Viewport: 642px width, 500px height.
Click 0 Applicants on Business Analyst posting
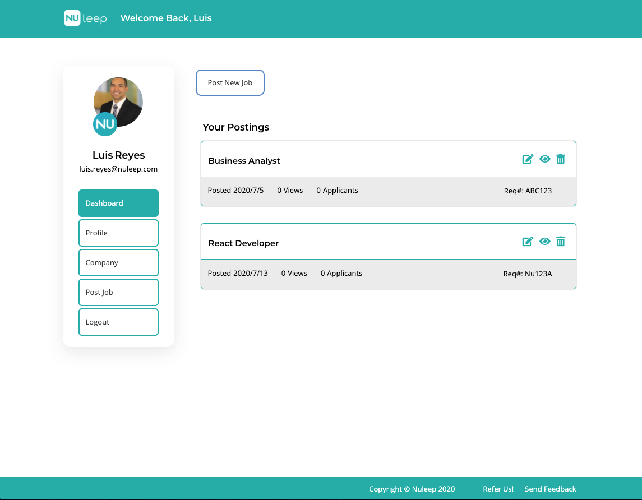tap(337, 190)
